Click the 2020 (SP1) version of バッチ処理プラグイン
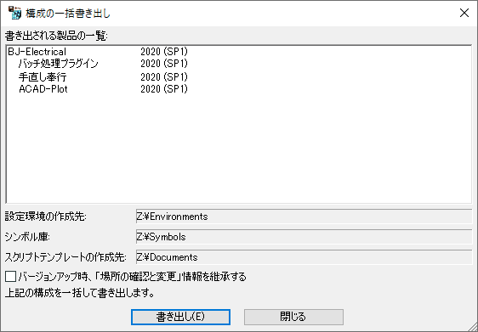Screen dimensions: 478x332 (x=164, y=64)
